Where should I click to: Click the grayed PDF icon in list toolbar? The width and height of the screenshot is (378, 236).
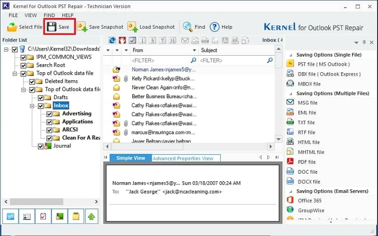click(x=225, y=40)
